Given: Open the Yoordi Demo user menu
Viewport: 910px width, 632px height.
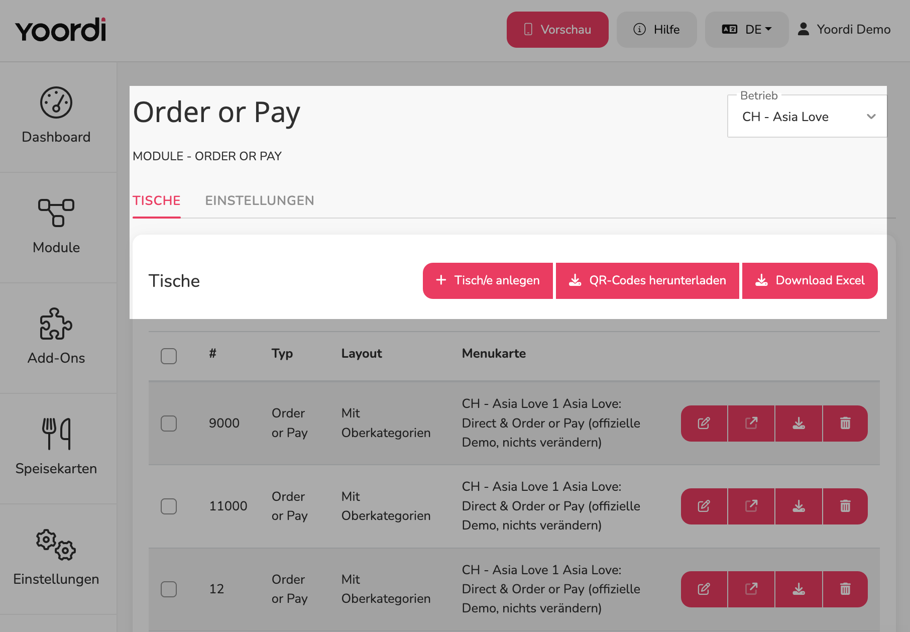Looking at the screenshot, I should tap(844, 30).
